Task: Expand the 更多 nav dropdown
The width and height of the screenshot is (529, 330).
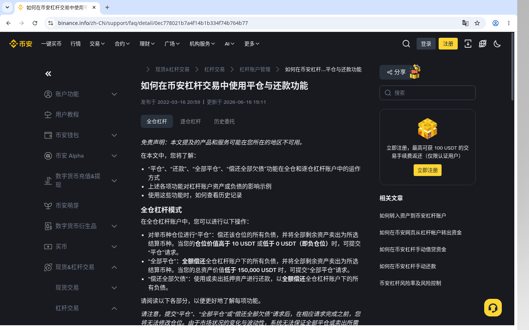Action: coord(252,44)
